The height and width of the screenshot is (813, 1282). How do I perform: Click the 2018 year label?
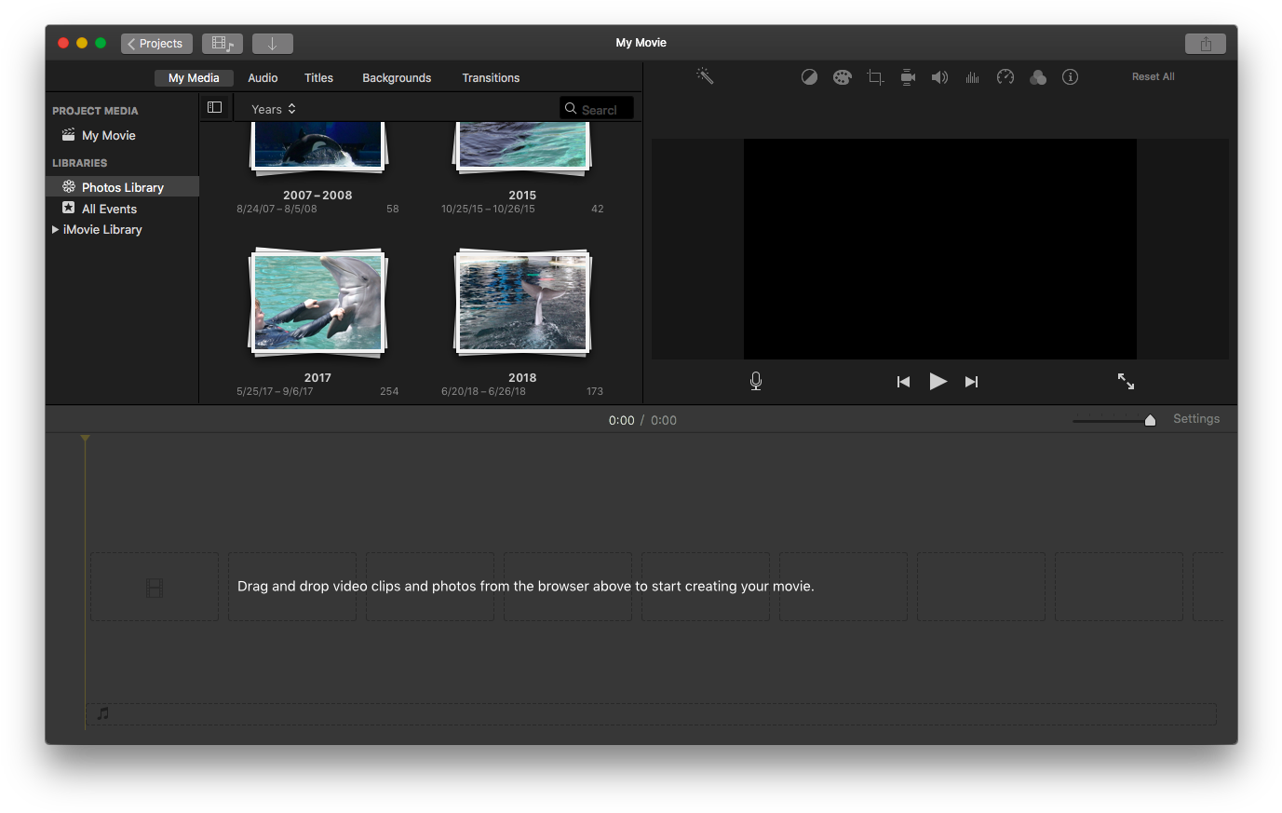pos(522,377)
